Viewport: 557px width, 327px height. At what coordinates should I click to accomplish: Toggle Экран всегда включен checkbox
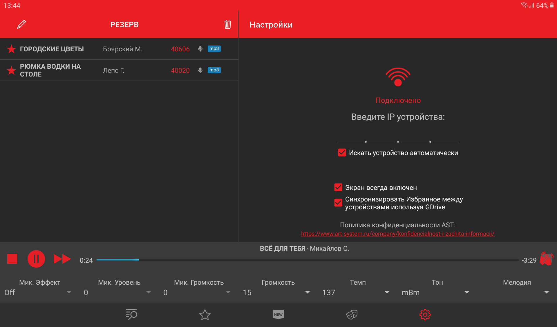click(x=338, y=188)
